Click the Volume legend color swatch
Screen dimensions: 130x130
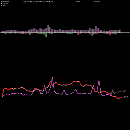pos(2,3)
